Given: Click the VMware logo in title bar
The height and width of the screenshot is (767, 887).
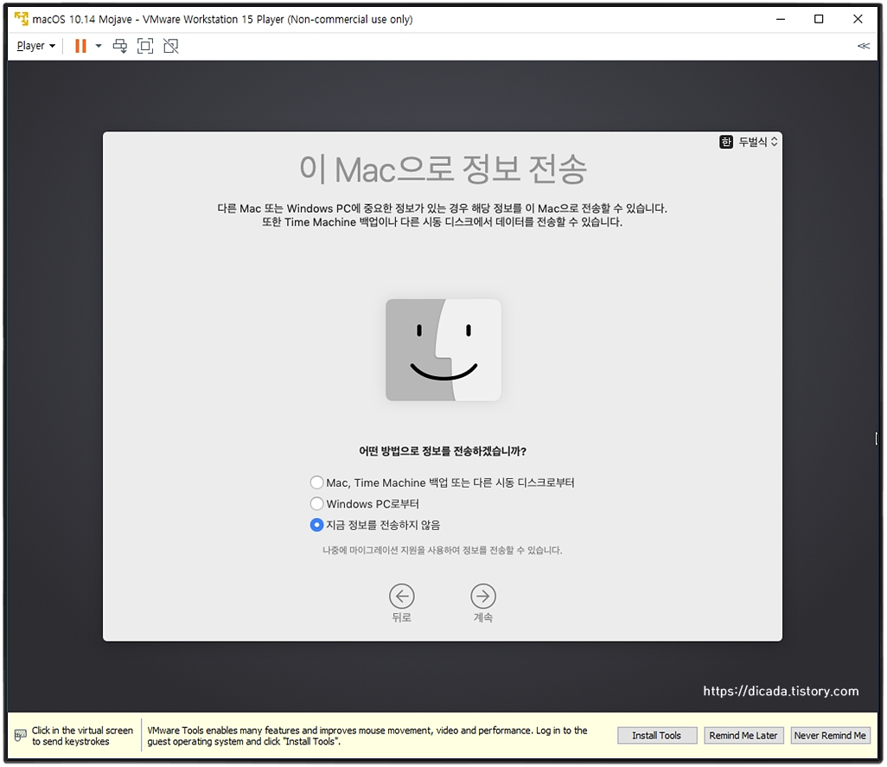Looking at the screenshot, I should (x=21, y=19).
